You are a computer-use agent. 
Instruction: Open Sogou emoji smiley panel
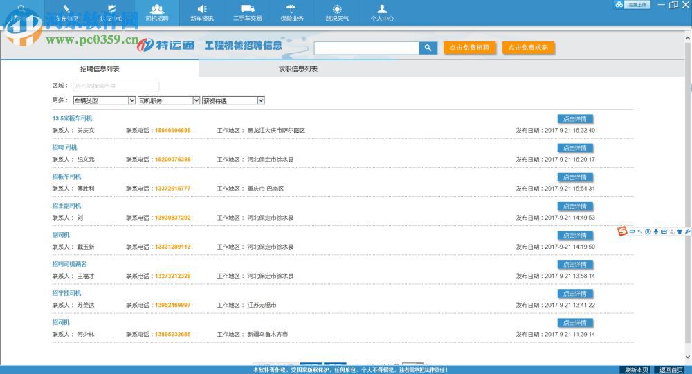coord(648,232)
